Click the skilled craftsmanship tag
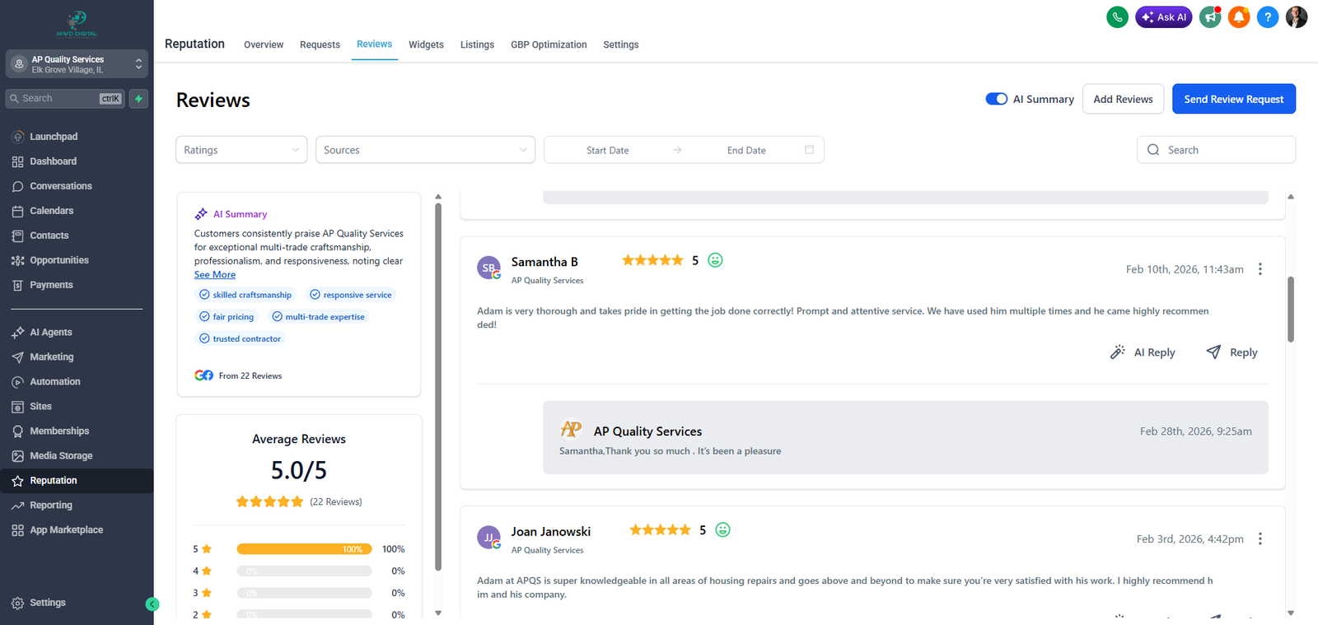Viewport: 1318px width, 625px height. click(x=245, y=295)
